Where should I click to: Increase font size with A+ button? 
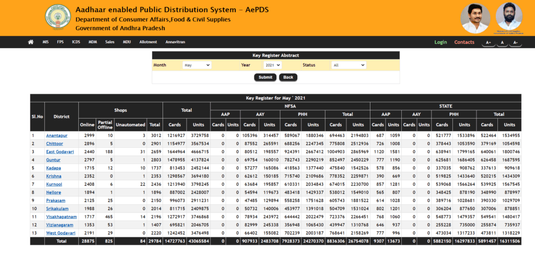(489, 43)
